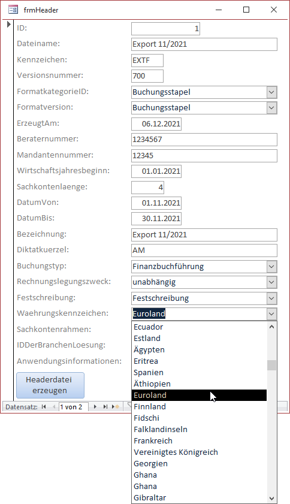Minimize the frmHeader window
Image resolution: width=290 pixels, height=504 pixels.
pos(219,10)
